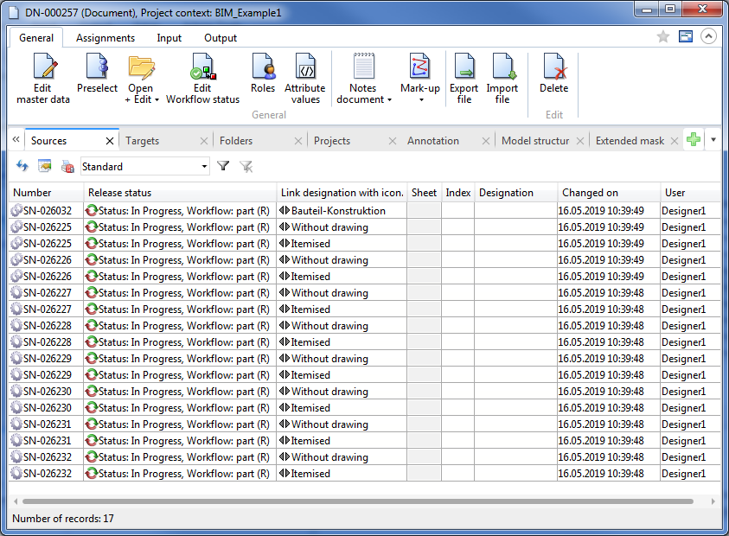Viewport: 729px width, 536px height.
Task: Click the Export file icon
Action: pyautogui.click(x=464, y=67)
